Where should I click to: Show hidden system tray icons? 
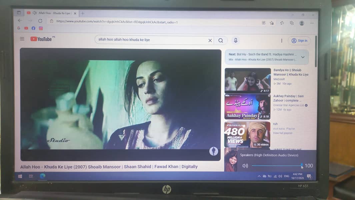259,176
